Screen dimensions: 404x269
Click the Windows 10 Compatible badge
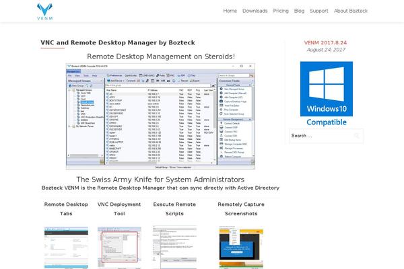(x=327, y=94)
